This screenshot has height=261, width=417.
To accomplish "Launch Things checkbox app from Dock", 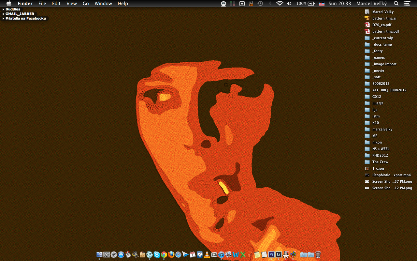I will (x=200, y=254).
